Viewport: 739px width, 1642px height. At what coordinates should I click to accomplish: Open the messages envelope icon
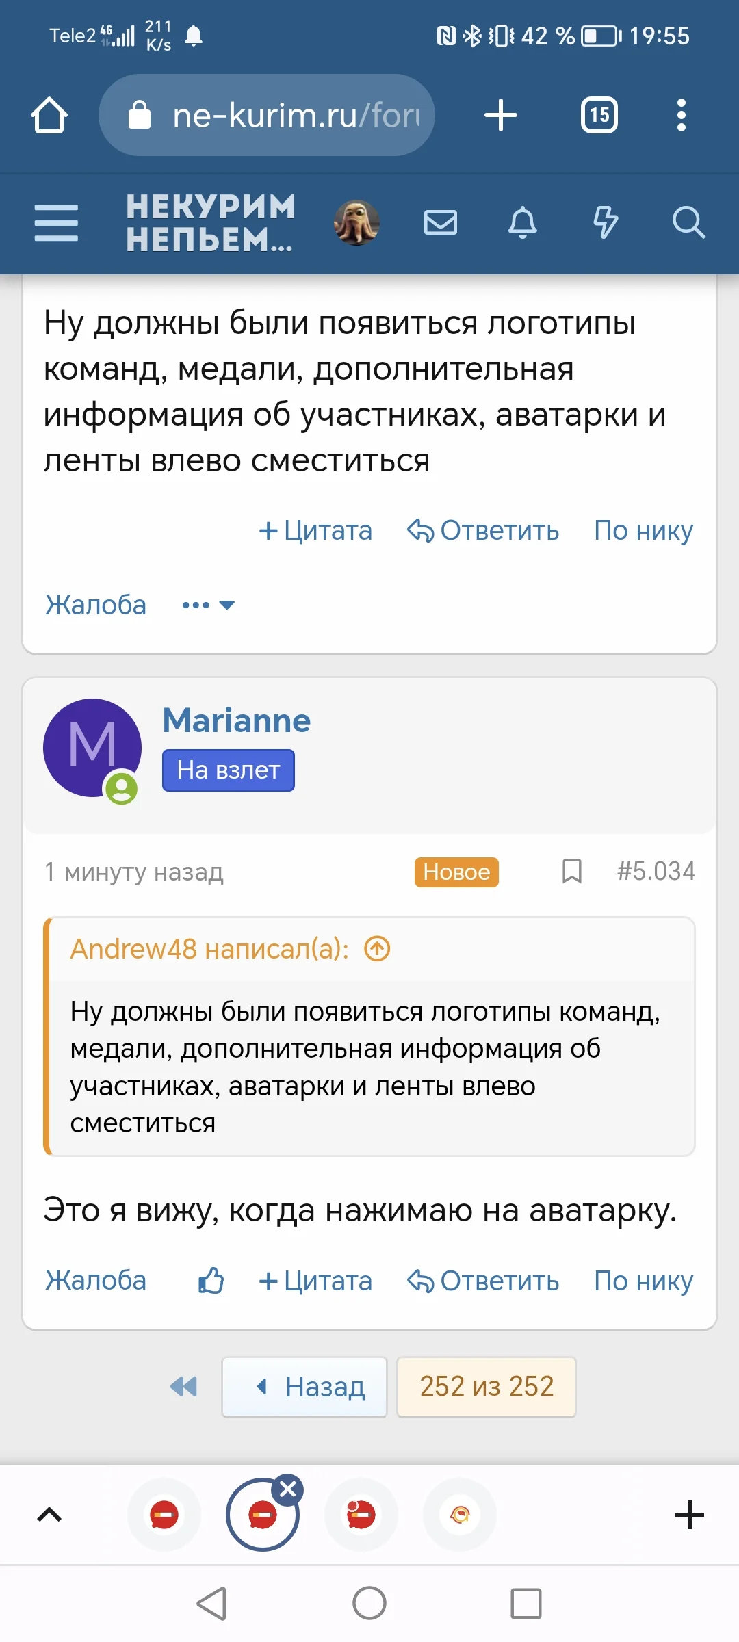click(x=441, y=223)
